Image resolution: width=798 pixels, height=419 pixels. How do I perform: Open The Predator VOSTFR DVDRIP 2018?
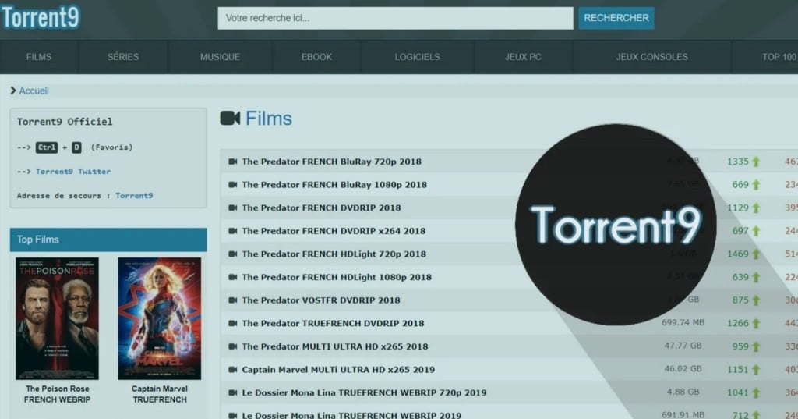point(321,300)
